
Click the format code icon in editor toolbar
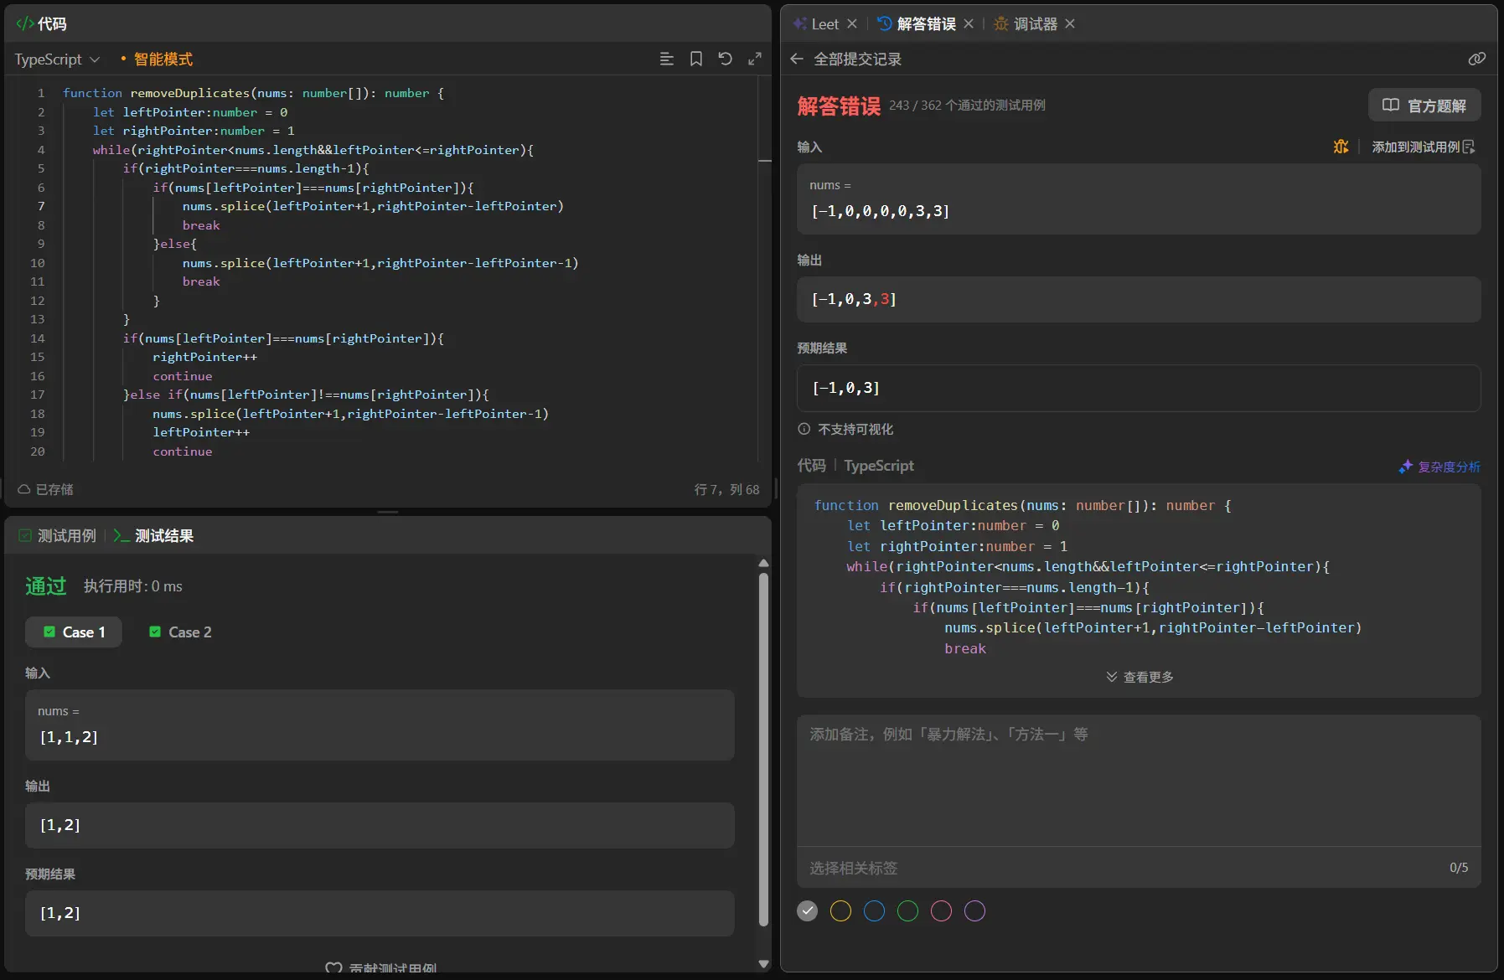click(x=667, y=59)
